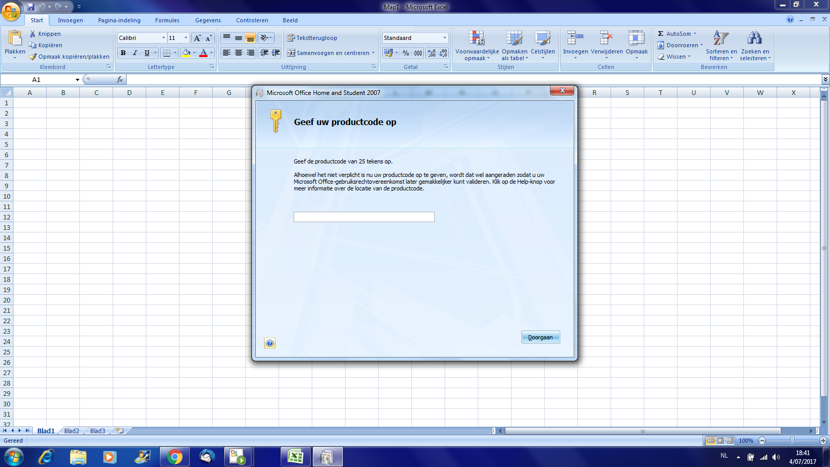Align cell text to the right

(250, 53)
